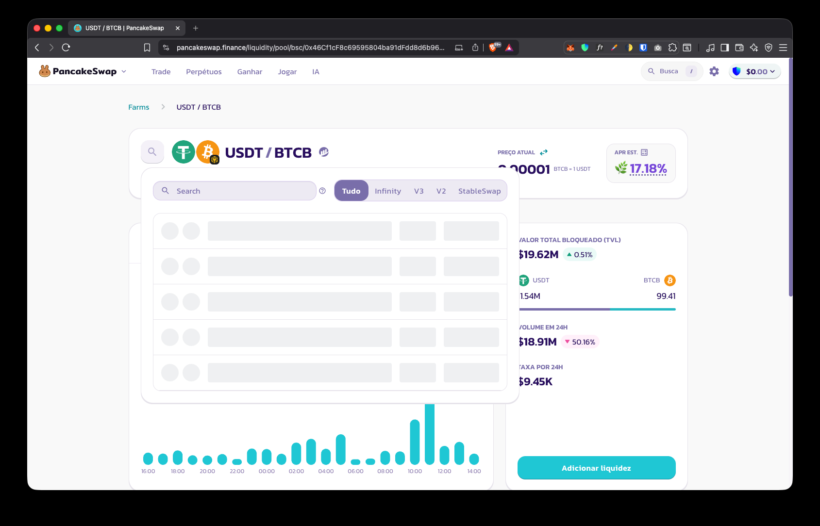820x526 pixels.
Task: Open the font identifier f? extension
Action: tap(600, 48)
